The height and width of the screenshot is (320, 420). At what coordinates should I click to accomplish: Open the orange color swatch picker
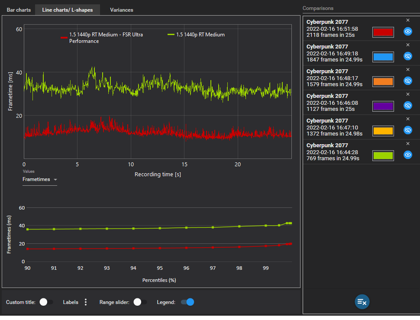pos(383,81)
